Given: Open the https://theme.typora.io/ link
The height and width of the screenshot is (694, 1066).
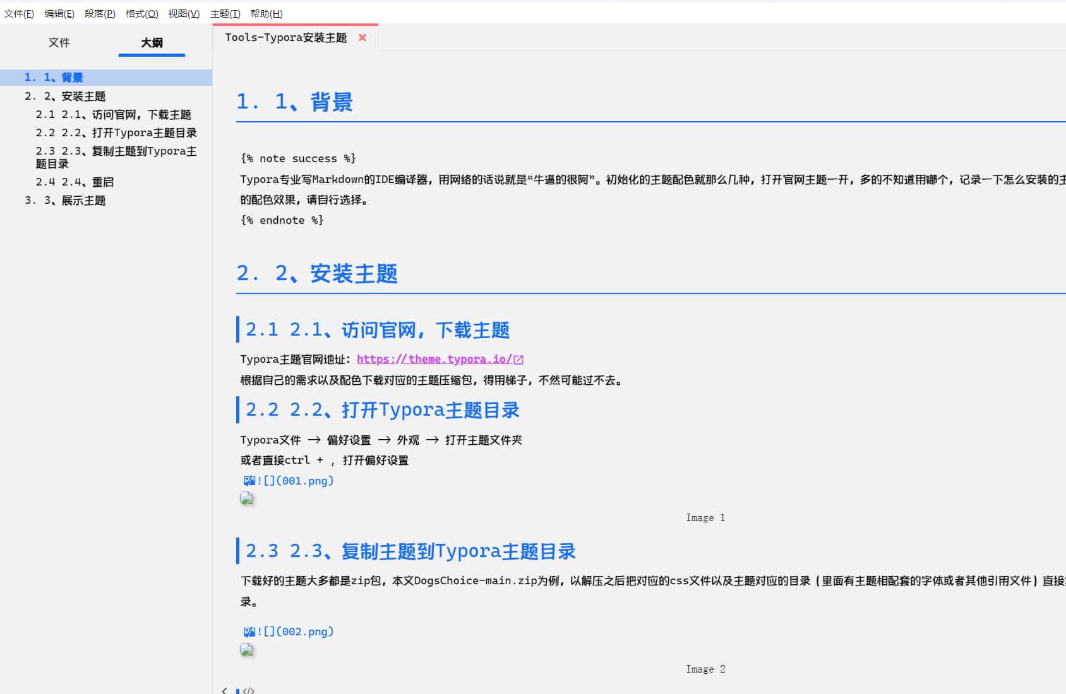Looking at the screenshot, I should pos(434,359).
